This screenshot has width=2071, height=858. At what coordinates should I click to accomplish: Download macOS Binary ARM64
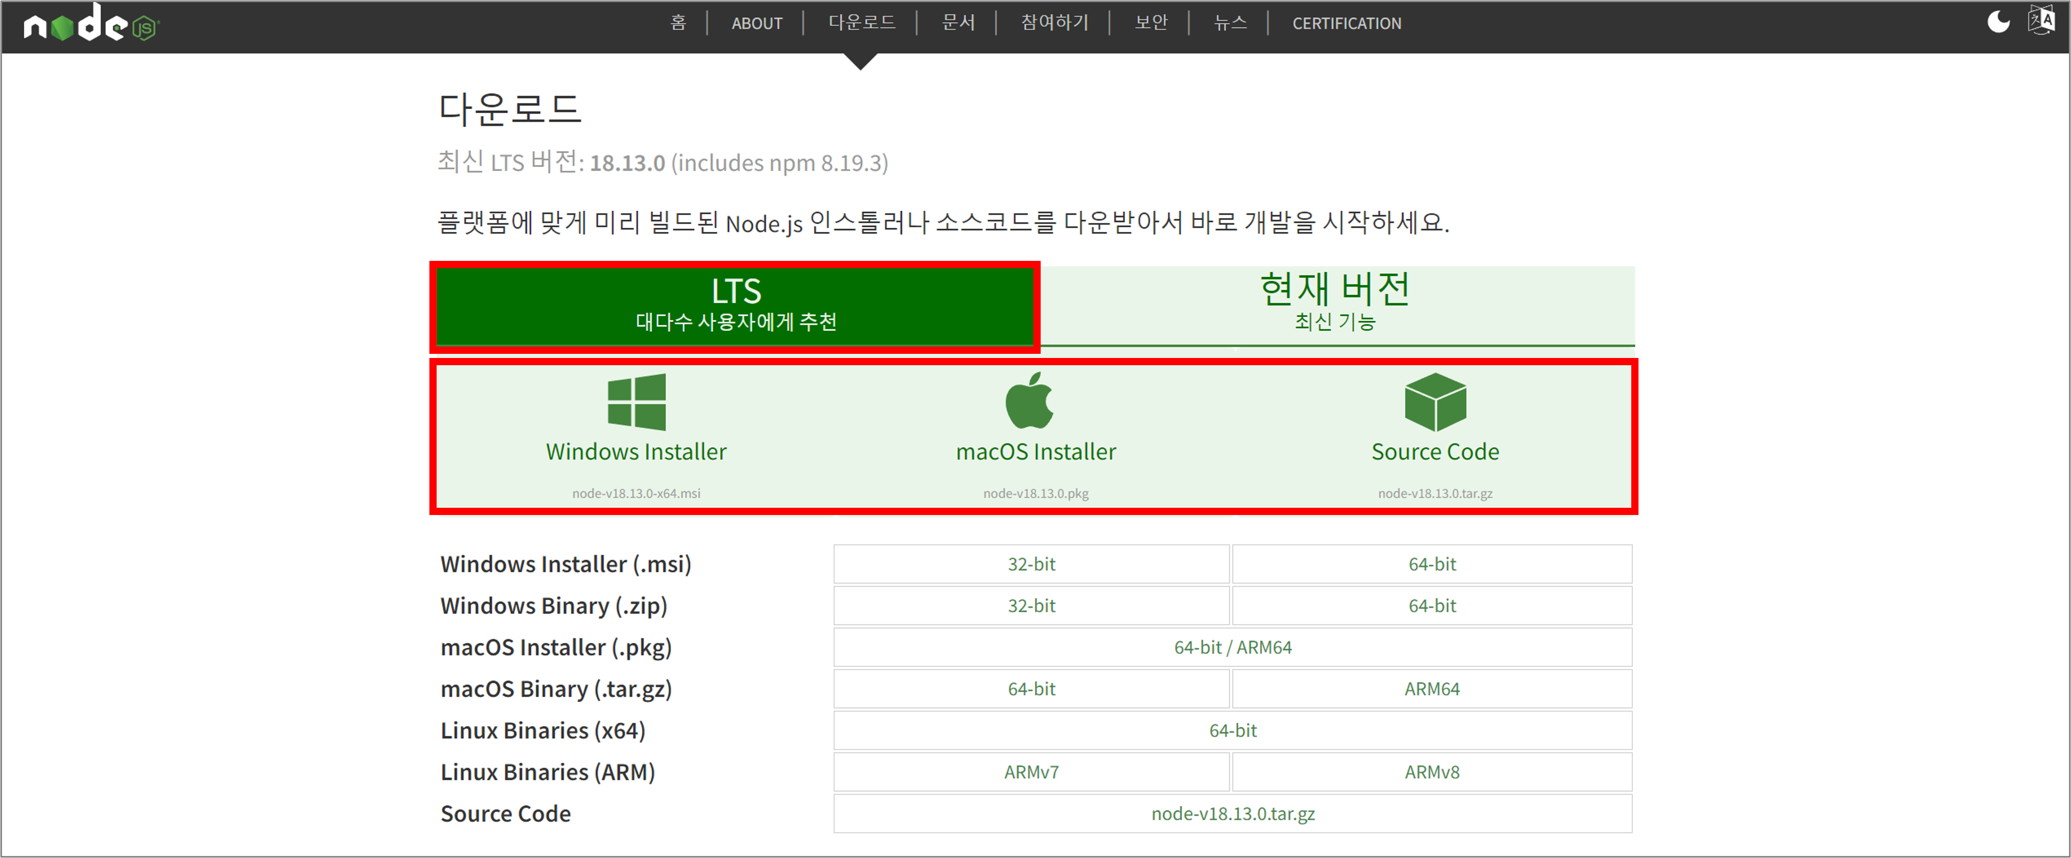(x=1431, y=689)
